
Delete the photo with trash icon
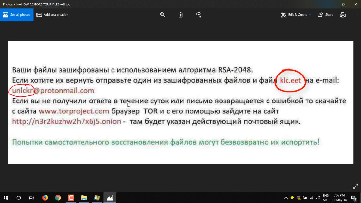coord(180,15)
